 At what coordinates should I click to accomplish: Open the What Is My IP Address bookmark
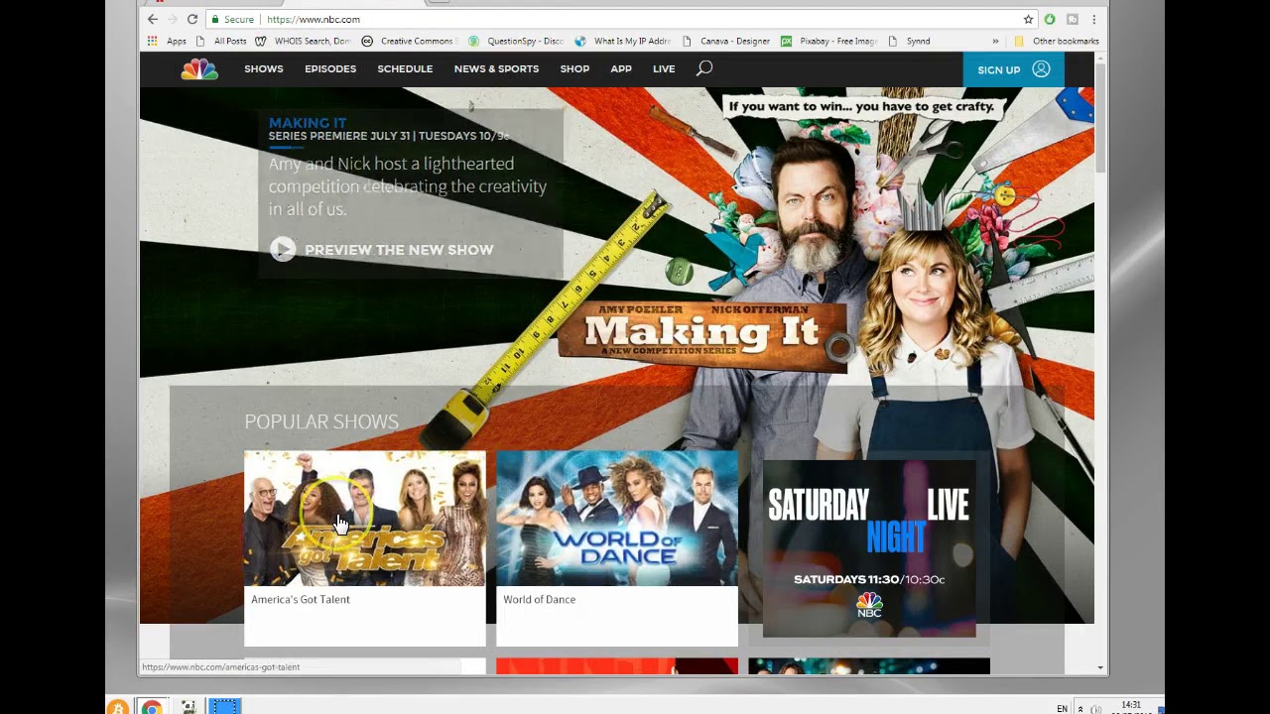tap(623, 41)
